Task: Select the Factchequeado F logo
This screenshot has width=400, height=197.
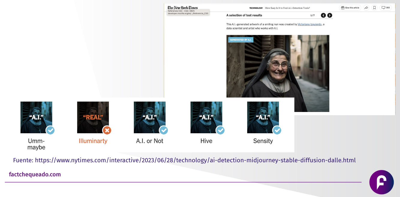Action: click(381, 182)
